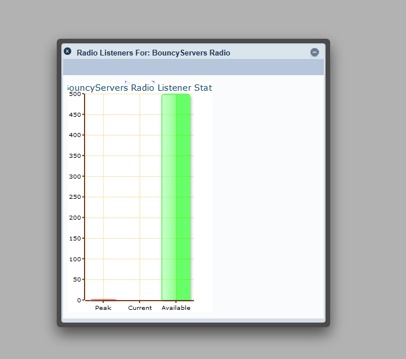The image size is (406, 359).
Task: Click the dialog title Radio Listeners For
Action: (x=113, y=53)
